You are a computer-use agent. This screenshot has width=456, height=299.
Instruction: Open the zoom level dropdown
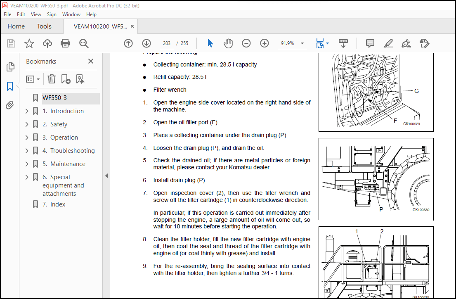click(x=302, y=43)
